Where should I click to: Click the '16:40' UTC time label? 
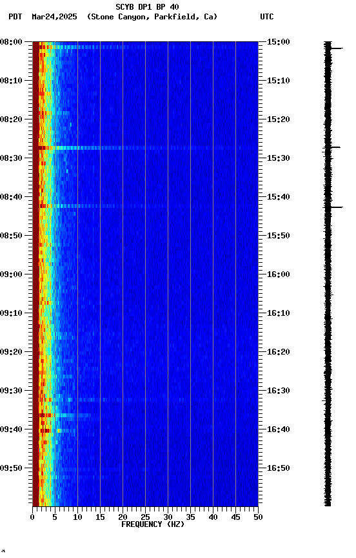(279, 429)
